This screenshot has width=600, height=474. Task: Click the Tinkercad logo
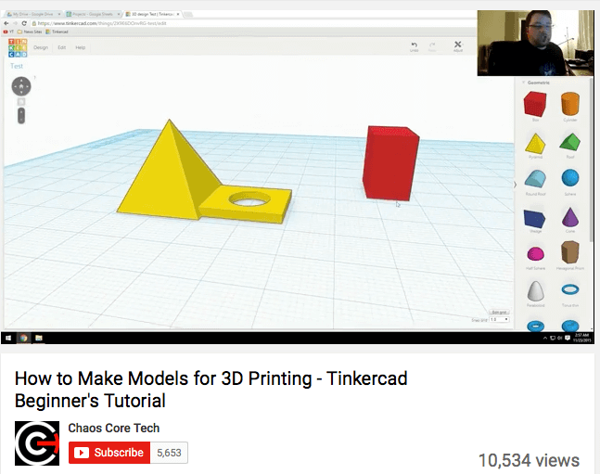click(x=18, y=48)
